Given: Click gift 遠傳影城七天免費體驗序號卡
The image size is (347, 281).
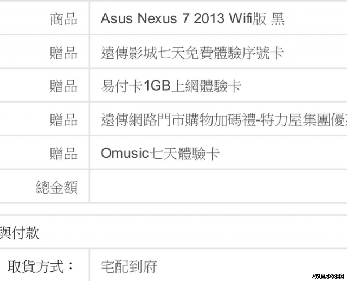Looking at the screenshot, I should tap(192, 53).
